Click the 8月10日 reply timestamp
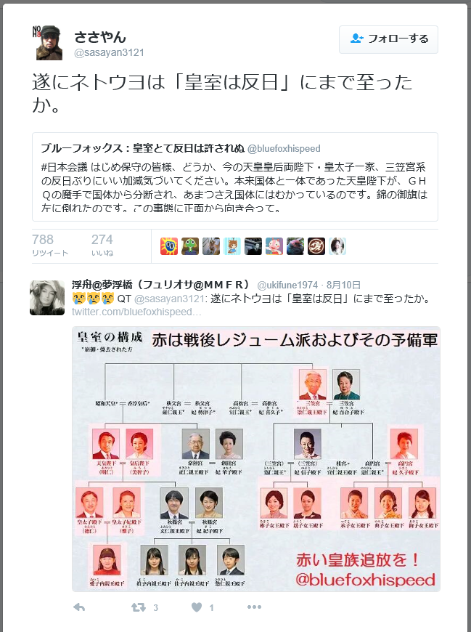The width and height of the screenshot is (471, 632). point(343,285)
